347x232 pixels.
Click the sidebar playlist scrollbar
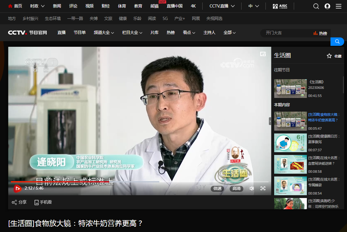pos(343,85)
